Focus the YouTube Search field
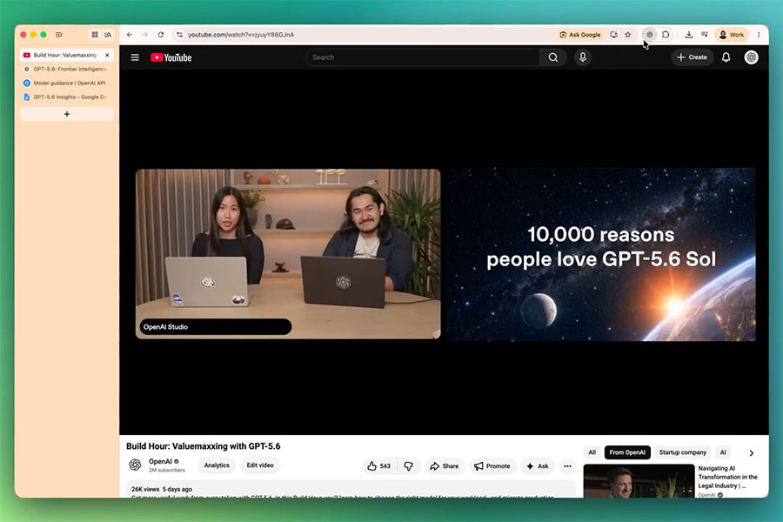Image resolution: width=783 pixels, height=522 pixels. click(422, 57)
